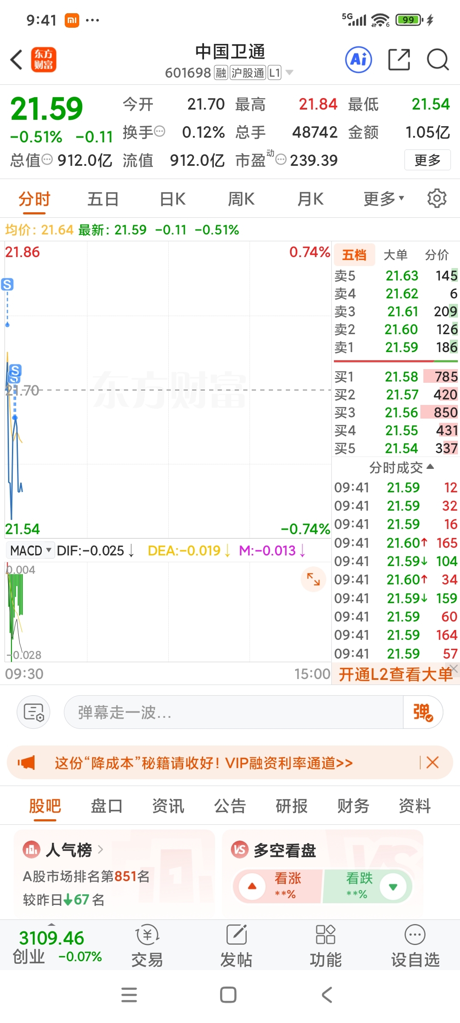Tap 买1 row price 21.58

coord(402,376)
